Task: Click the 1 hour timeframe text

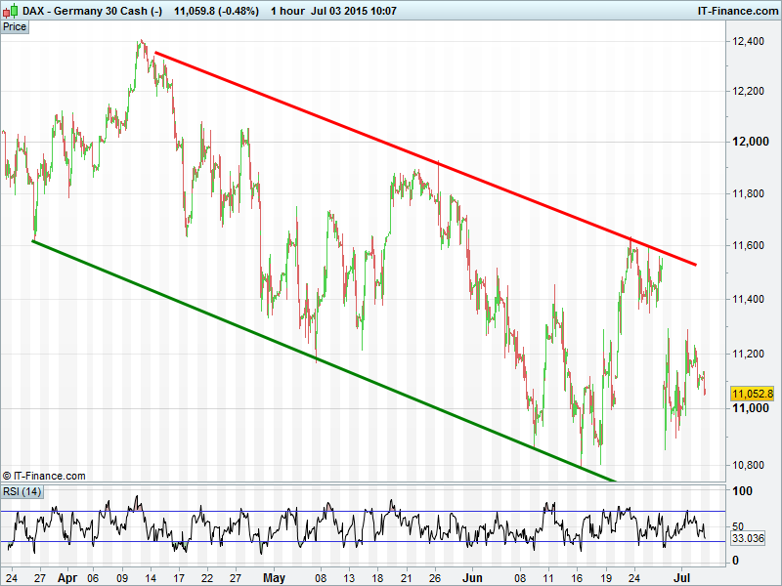Action: click(289, 11)
